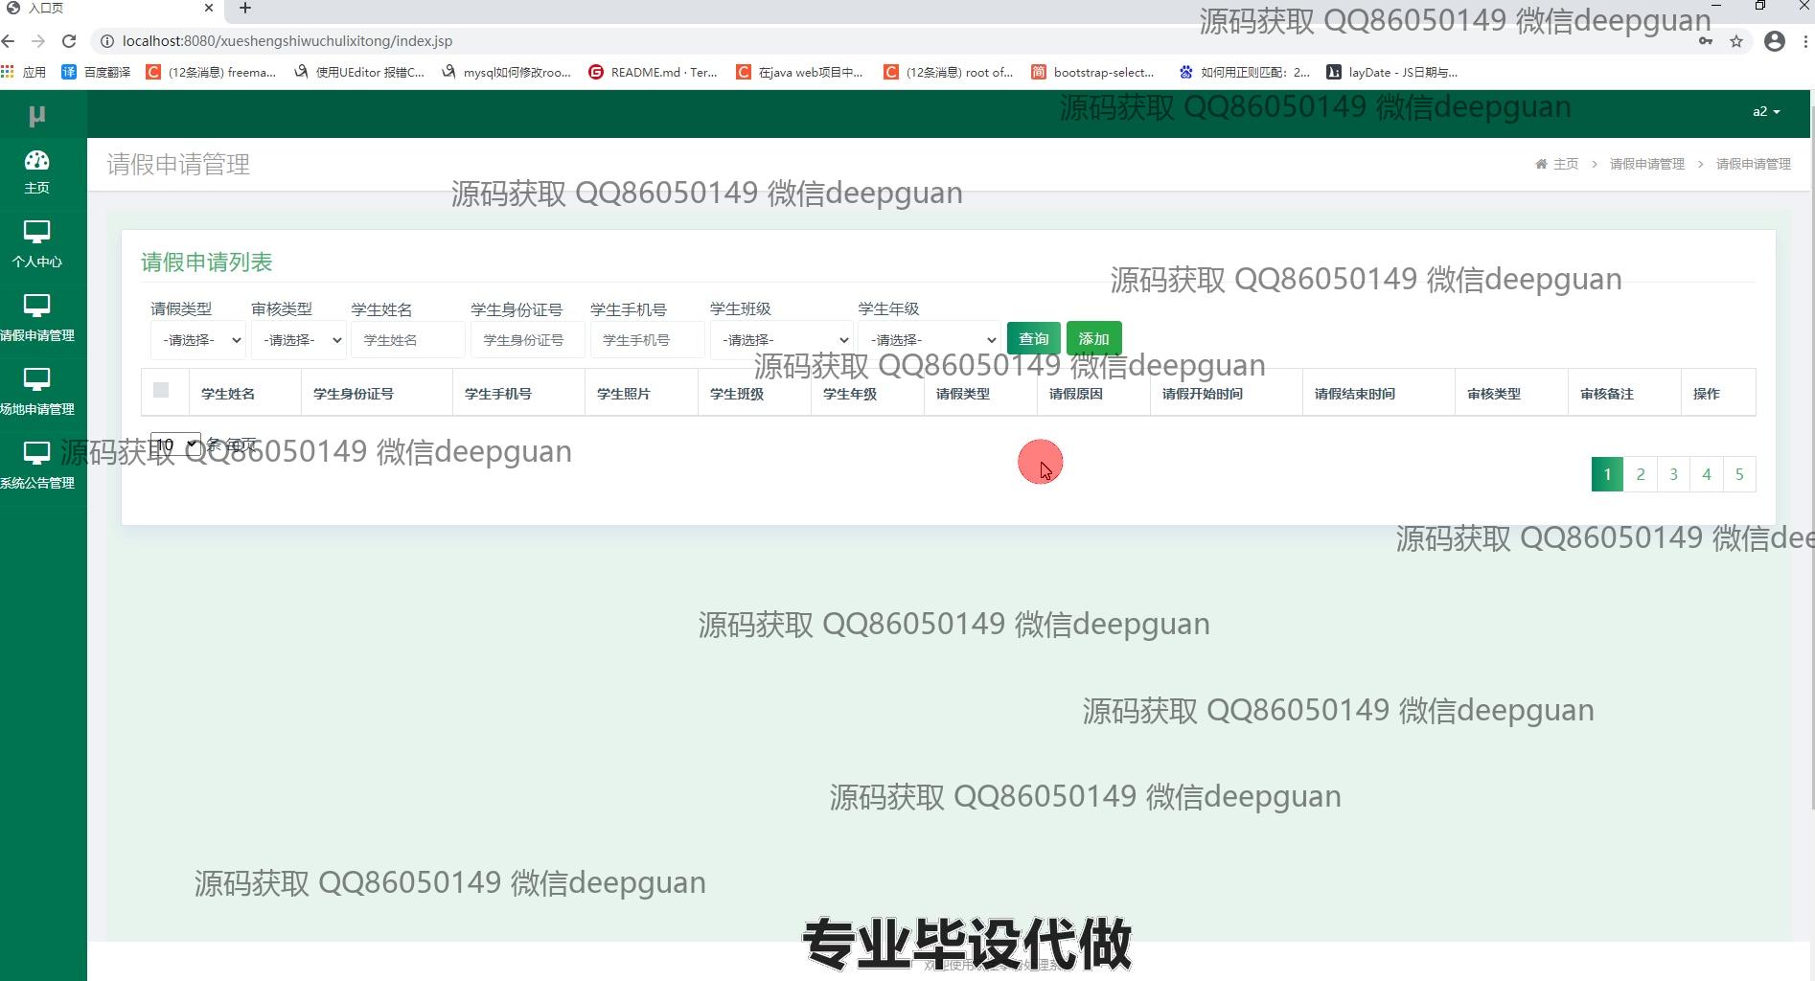Viewport: 1815px width, 981px height.
Task: Click the green 查询 button
Action: [x=1033, y=339]
